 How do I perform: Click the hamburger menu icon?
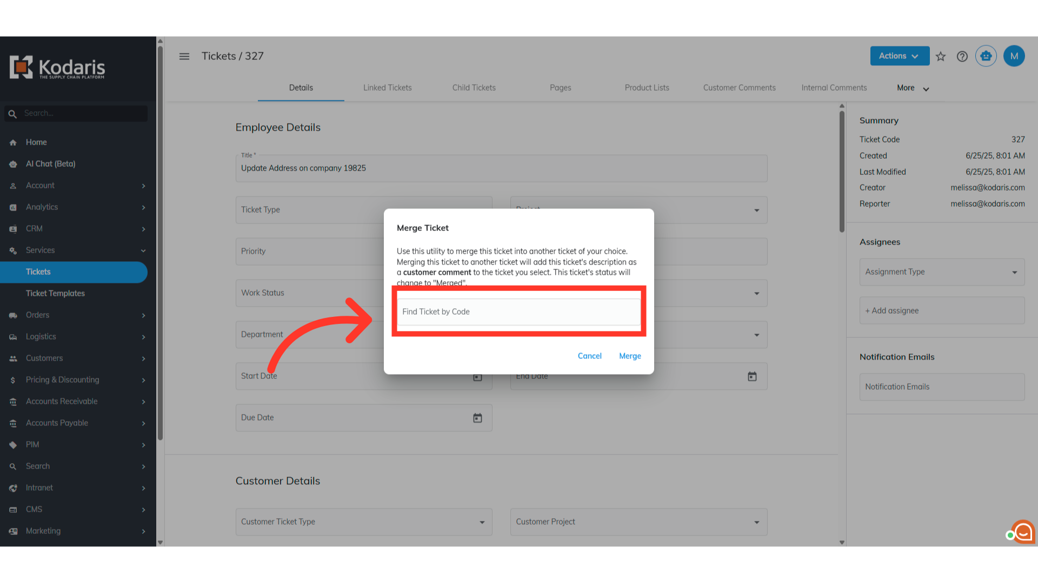click(x=184, y=56)
